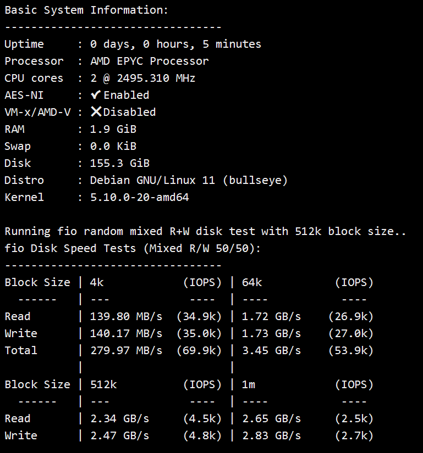Click the checkmark icon beside AES-NI Enabled

pyautogui.click(x=96, y=95)
